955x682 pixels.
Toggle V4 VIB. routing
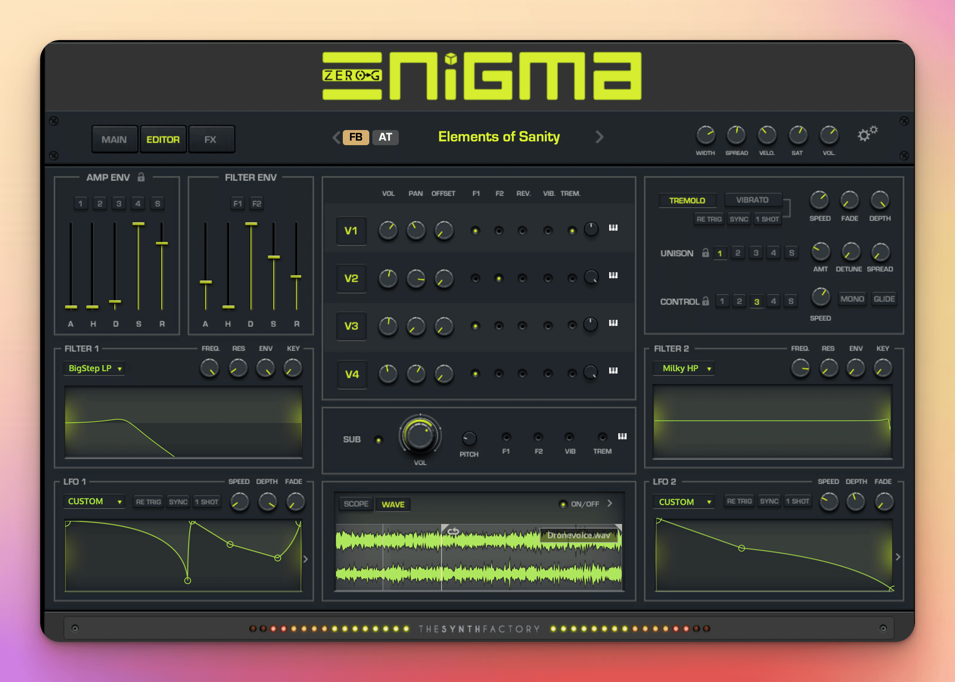tap(548, 374)
